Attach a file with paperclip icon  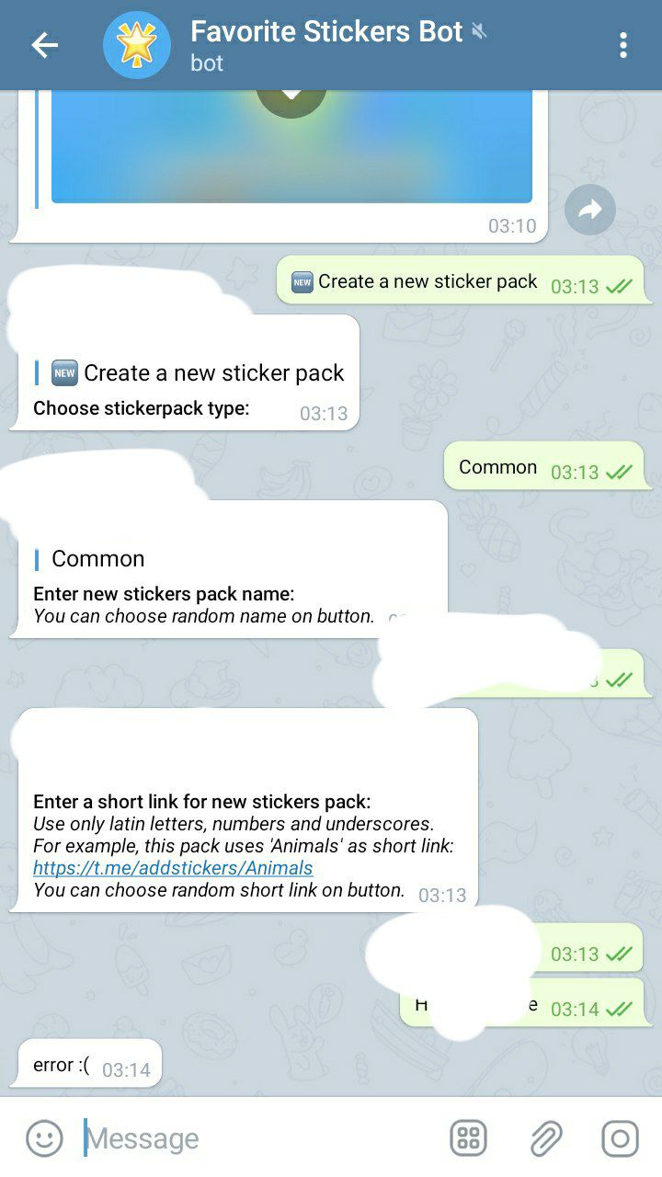coord(546,1138)
